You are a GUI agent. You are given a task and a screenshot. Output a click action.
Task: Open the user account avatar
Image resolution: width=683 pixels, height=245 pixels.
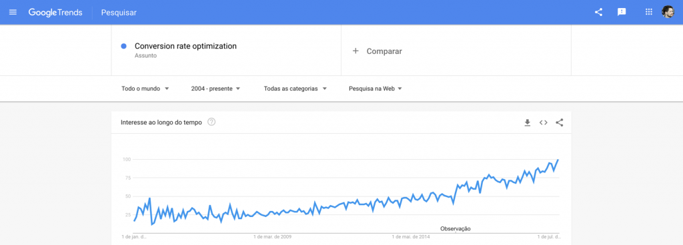(668, 12)
